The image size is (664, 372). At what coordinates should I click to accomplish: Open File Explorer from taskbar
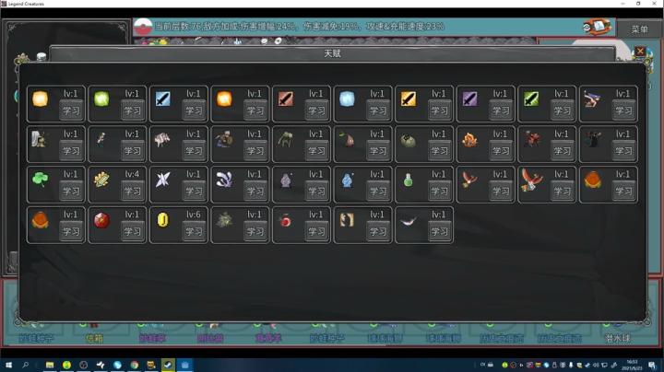50,365
